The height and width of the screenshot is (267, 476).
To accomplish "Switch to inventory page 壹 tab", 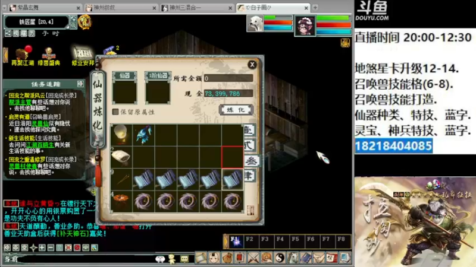I will (x=249, y=130).
